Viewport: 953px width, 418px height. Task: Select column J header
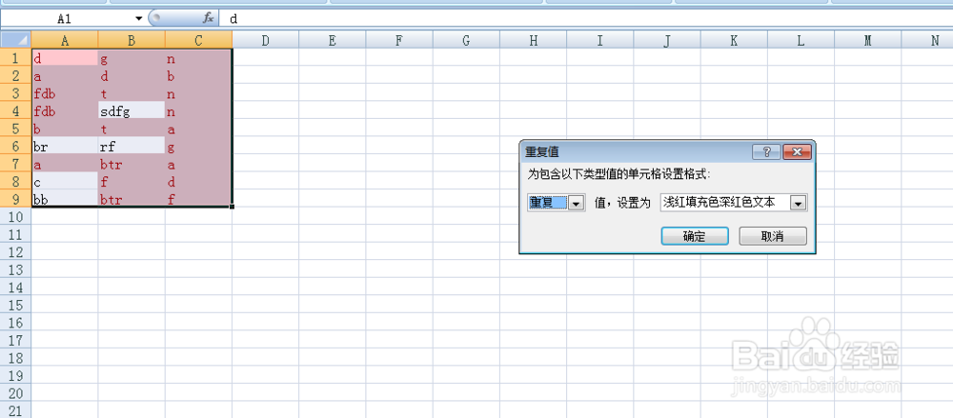[x=667, y=40]
